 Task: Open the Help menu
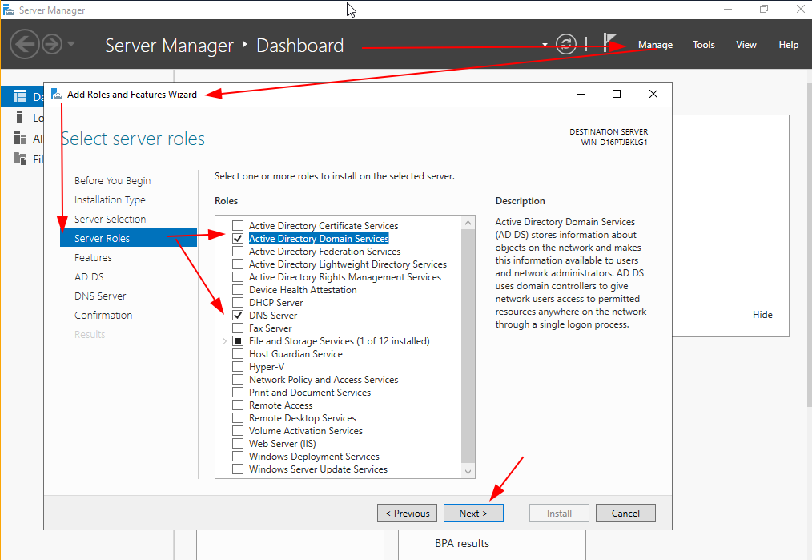tap(788, 45)
